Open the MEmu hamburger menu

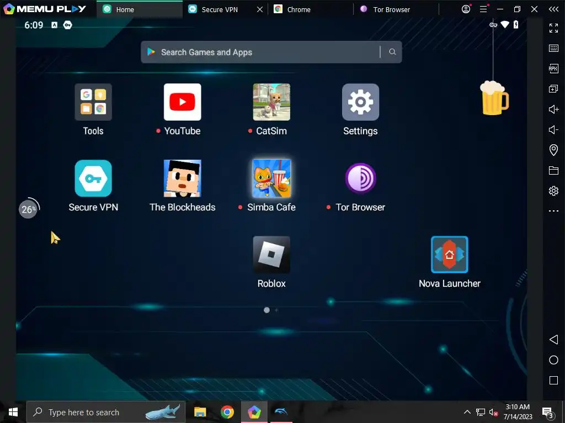(x=483, y=9)
